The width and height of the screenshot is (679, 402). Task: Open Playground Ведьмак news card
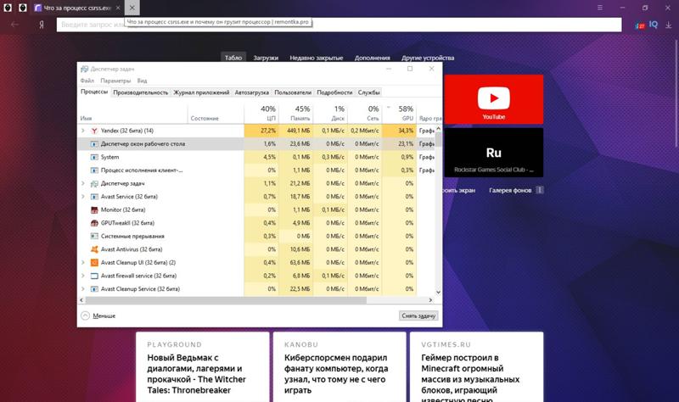(x=202, y=367)
